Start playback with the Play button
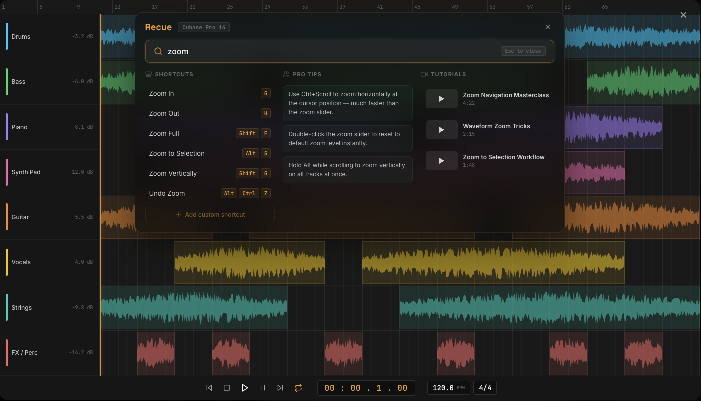This screenshot has width=701, height=401. tap(245, 388)
